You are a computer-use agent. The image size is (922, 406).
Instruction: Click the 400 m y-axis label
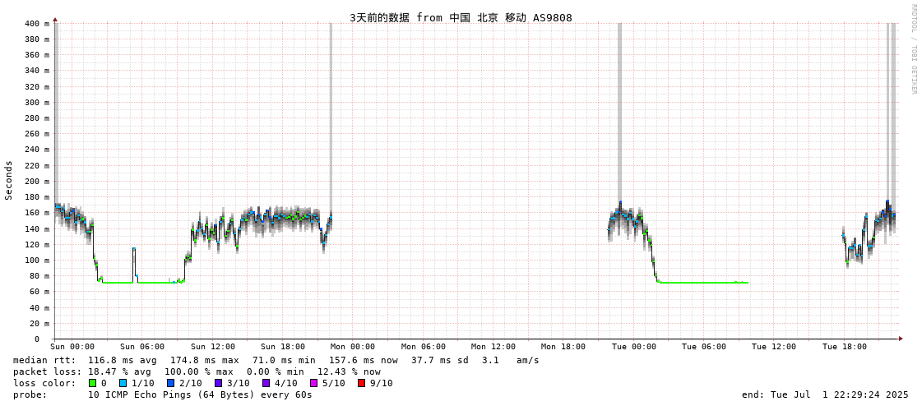point(36,24)
